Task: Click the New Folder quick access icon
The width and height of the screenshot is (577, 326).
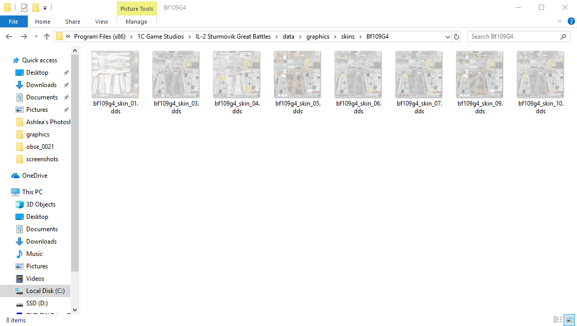Action: 36,7
